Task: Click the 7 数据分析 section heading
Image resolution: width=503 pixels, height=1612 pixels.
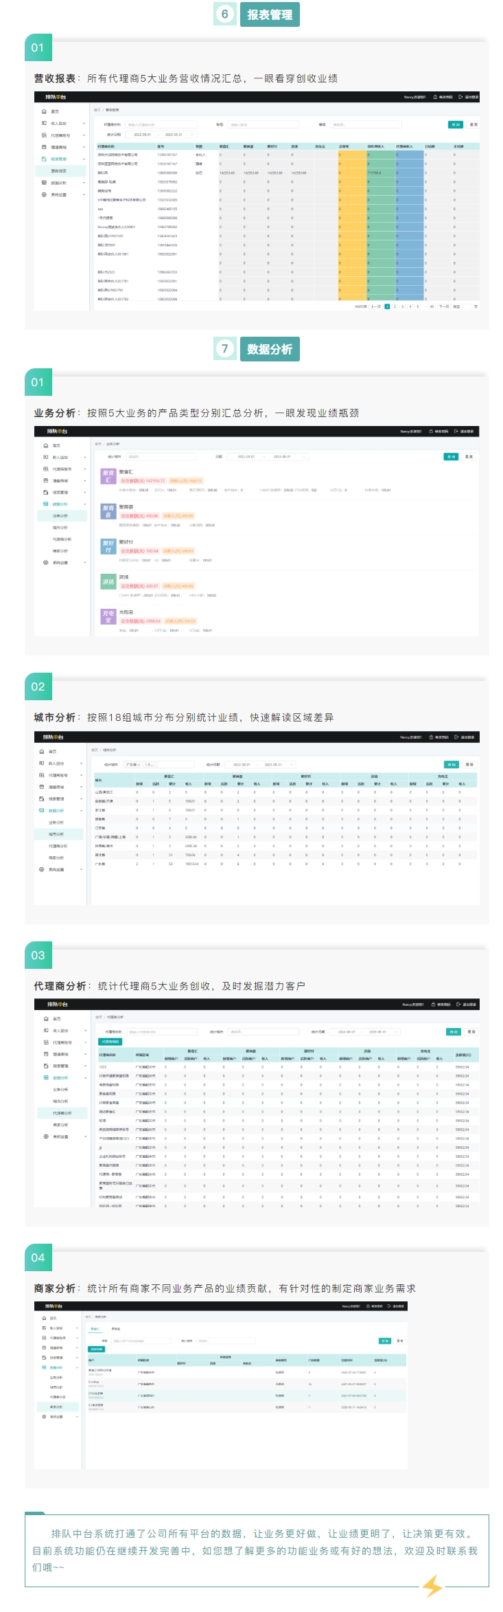Action: (x=257, y=349)
